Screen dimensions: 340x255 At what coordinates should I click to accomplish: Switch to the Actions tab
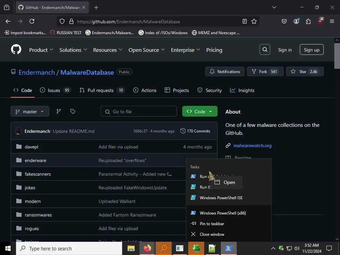tap(145, 90)
